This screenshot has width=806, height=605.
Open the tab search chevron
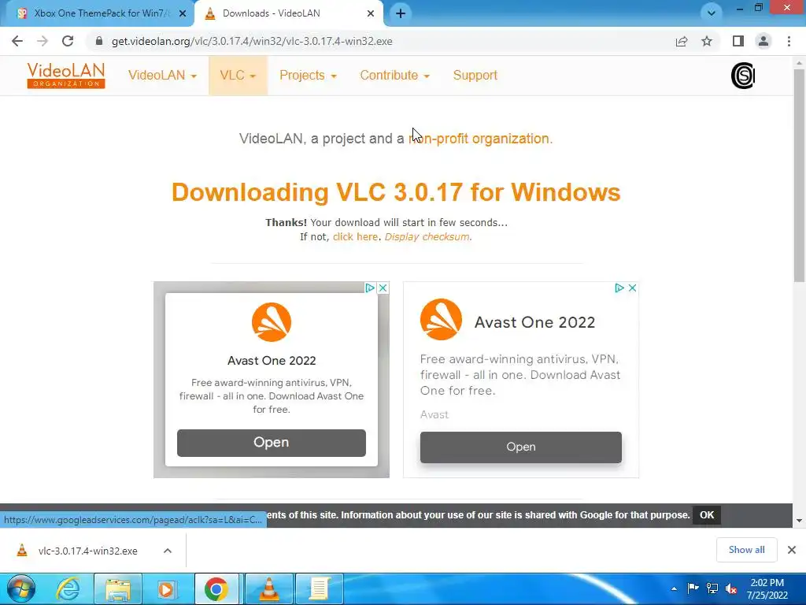pos(712,13)
